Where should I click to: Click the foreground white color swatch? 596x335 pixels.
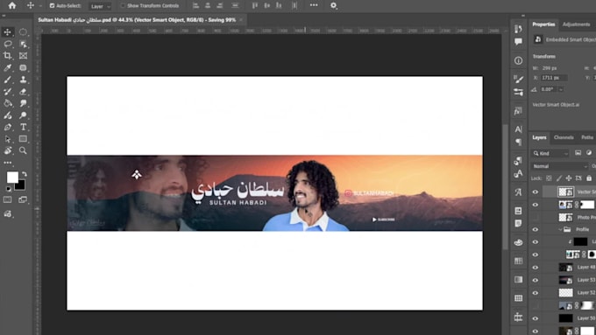point(12,178)
